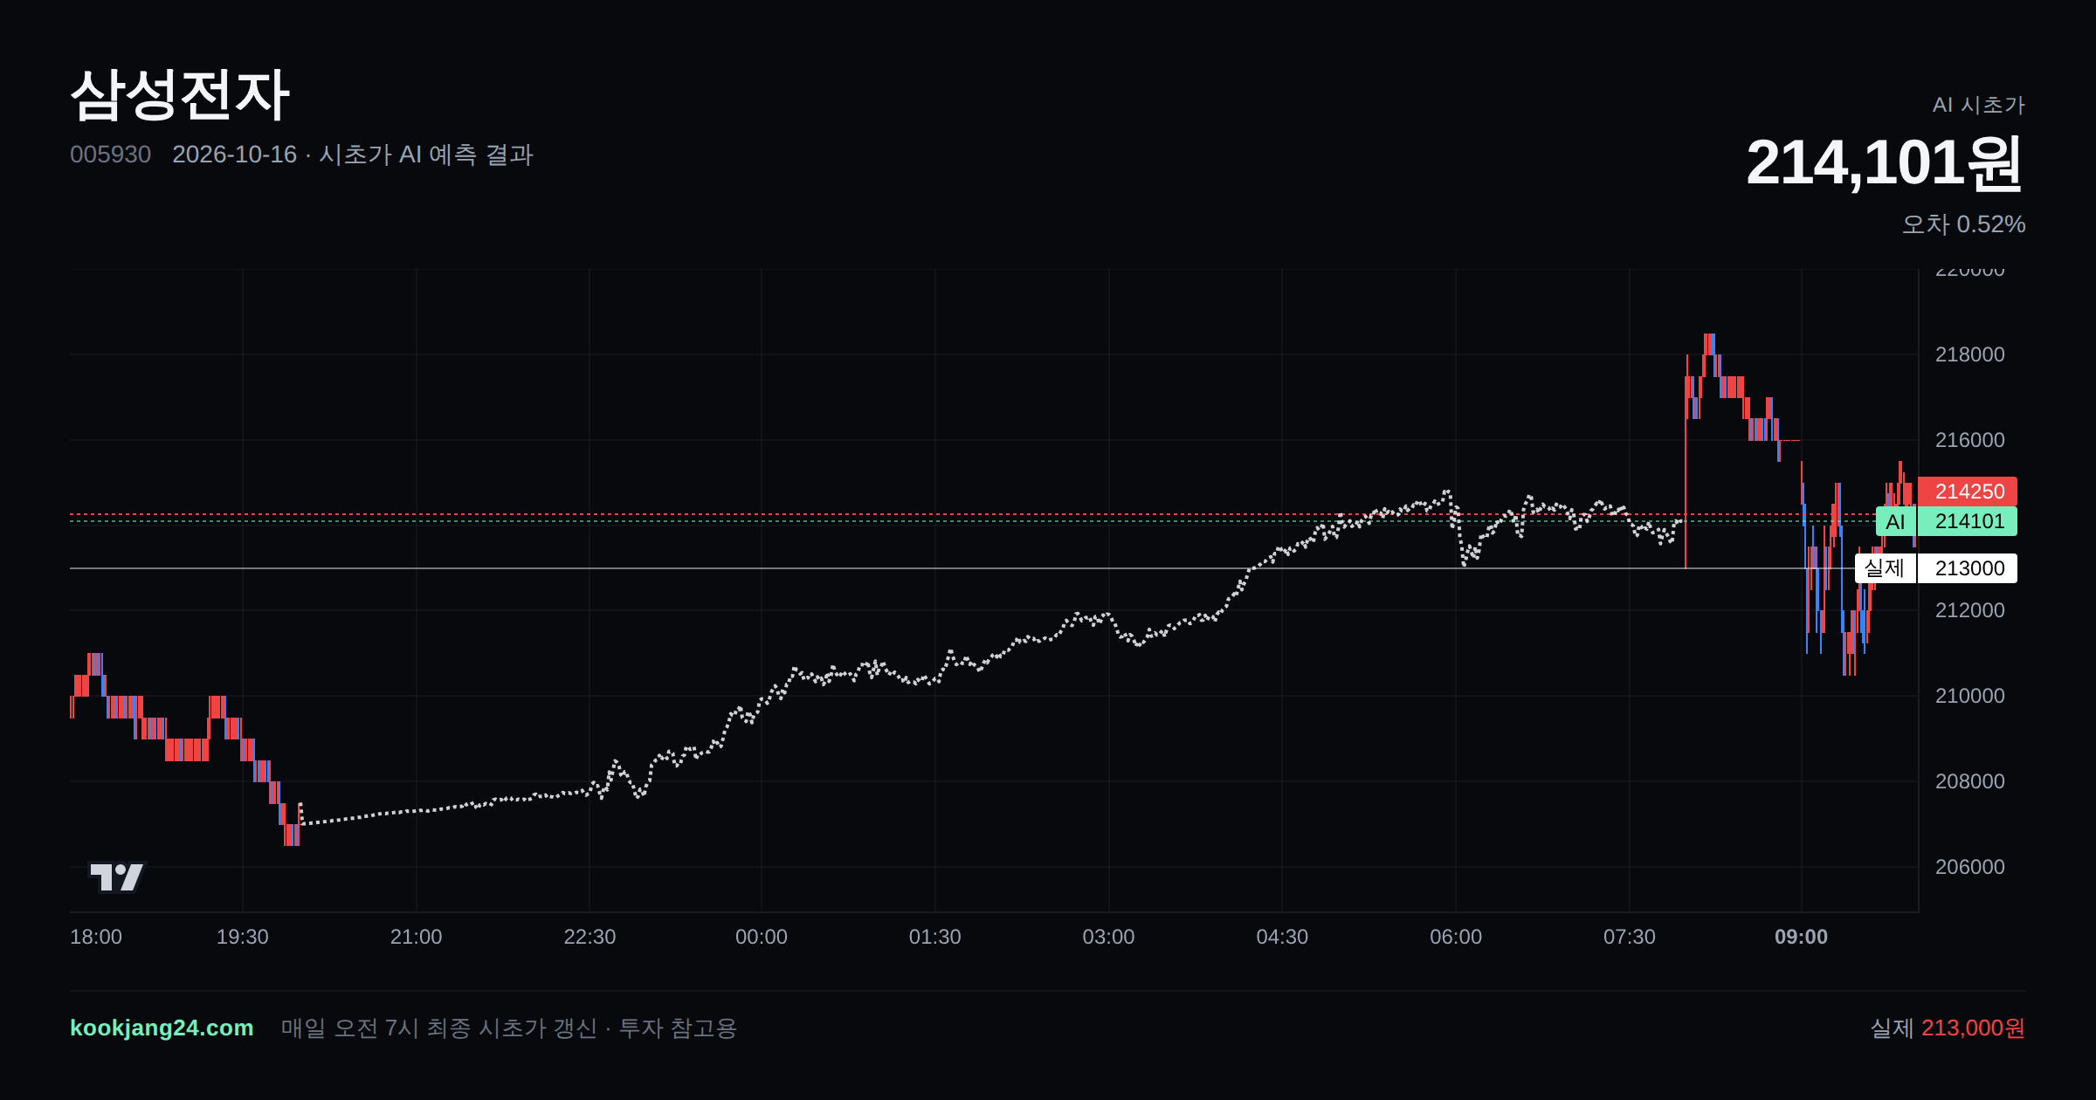Click the large 214,101원 AI opening price
The image size is (2096, 1100).
click(1885, 163)
